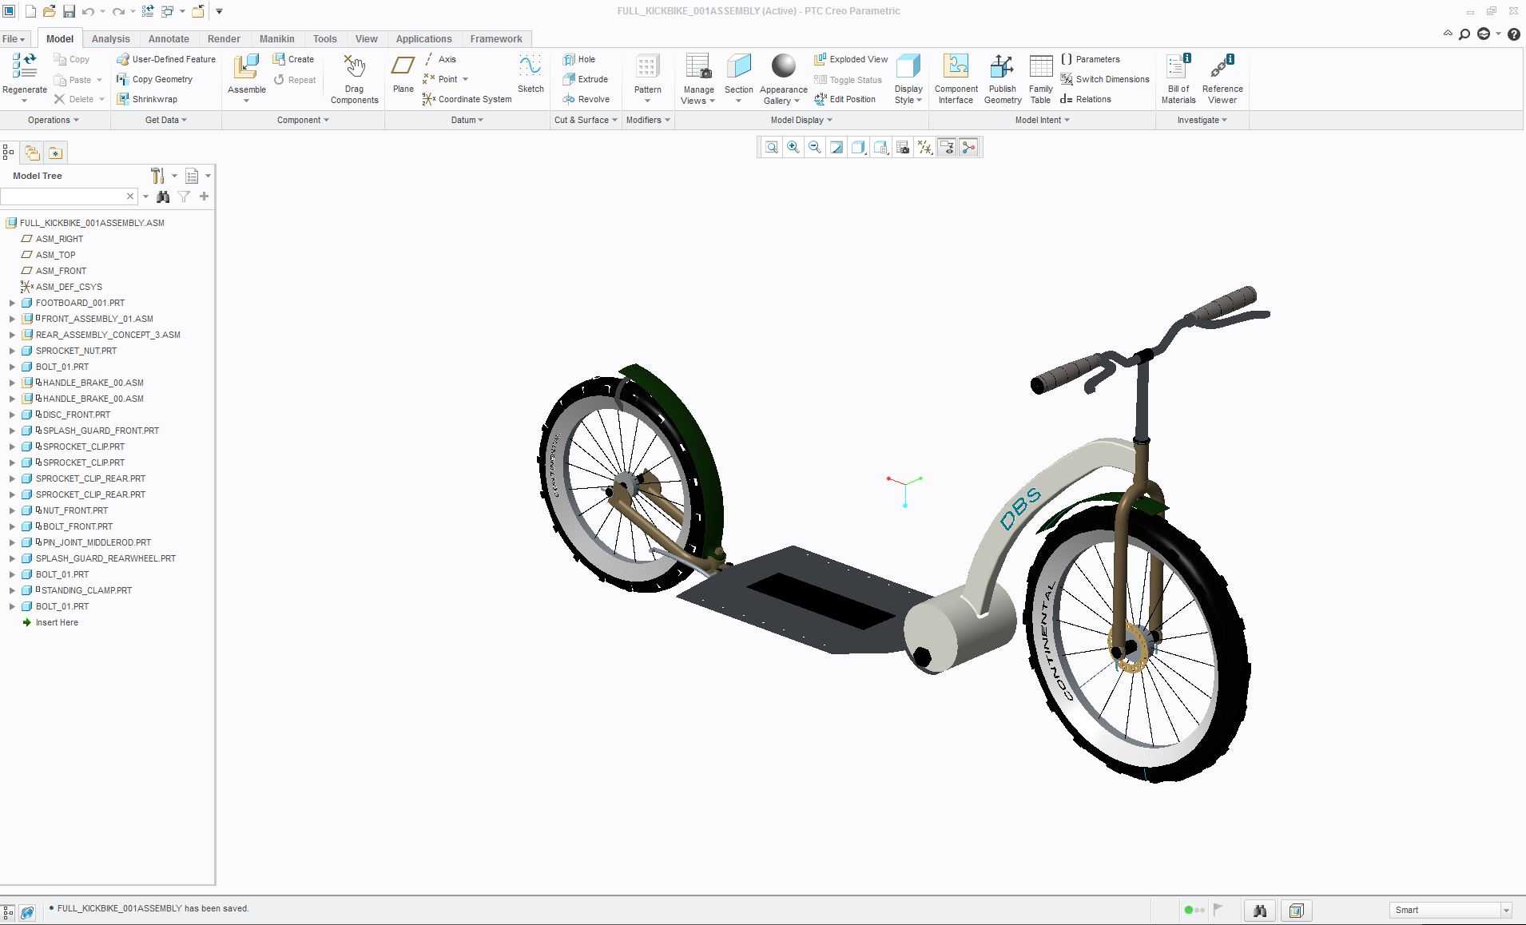Launch the Reference Viewer
This screenshot has width=1526, height=925.
[1222, 78]
